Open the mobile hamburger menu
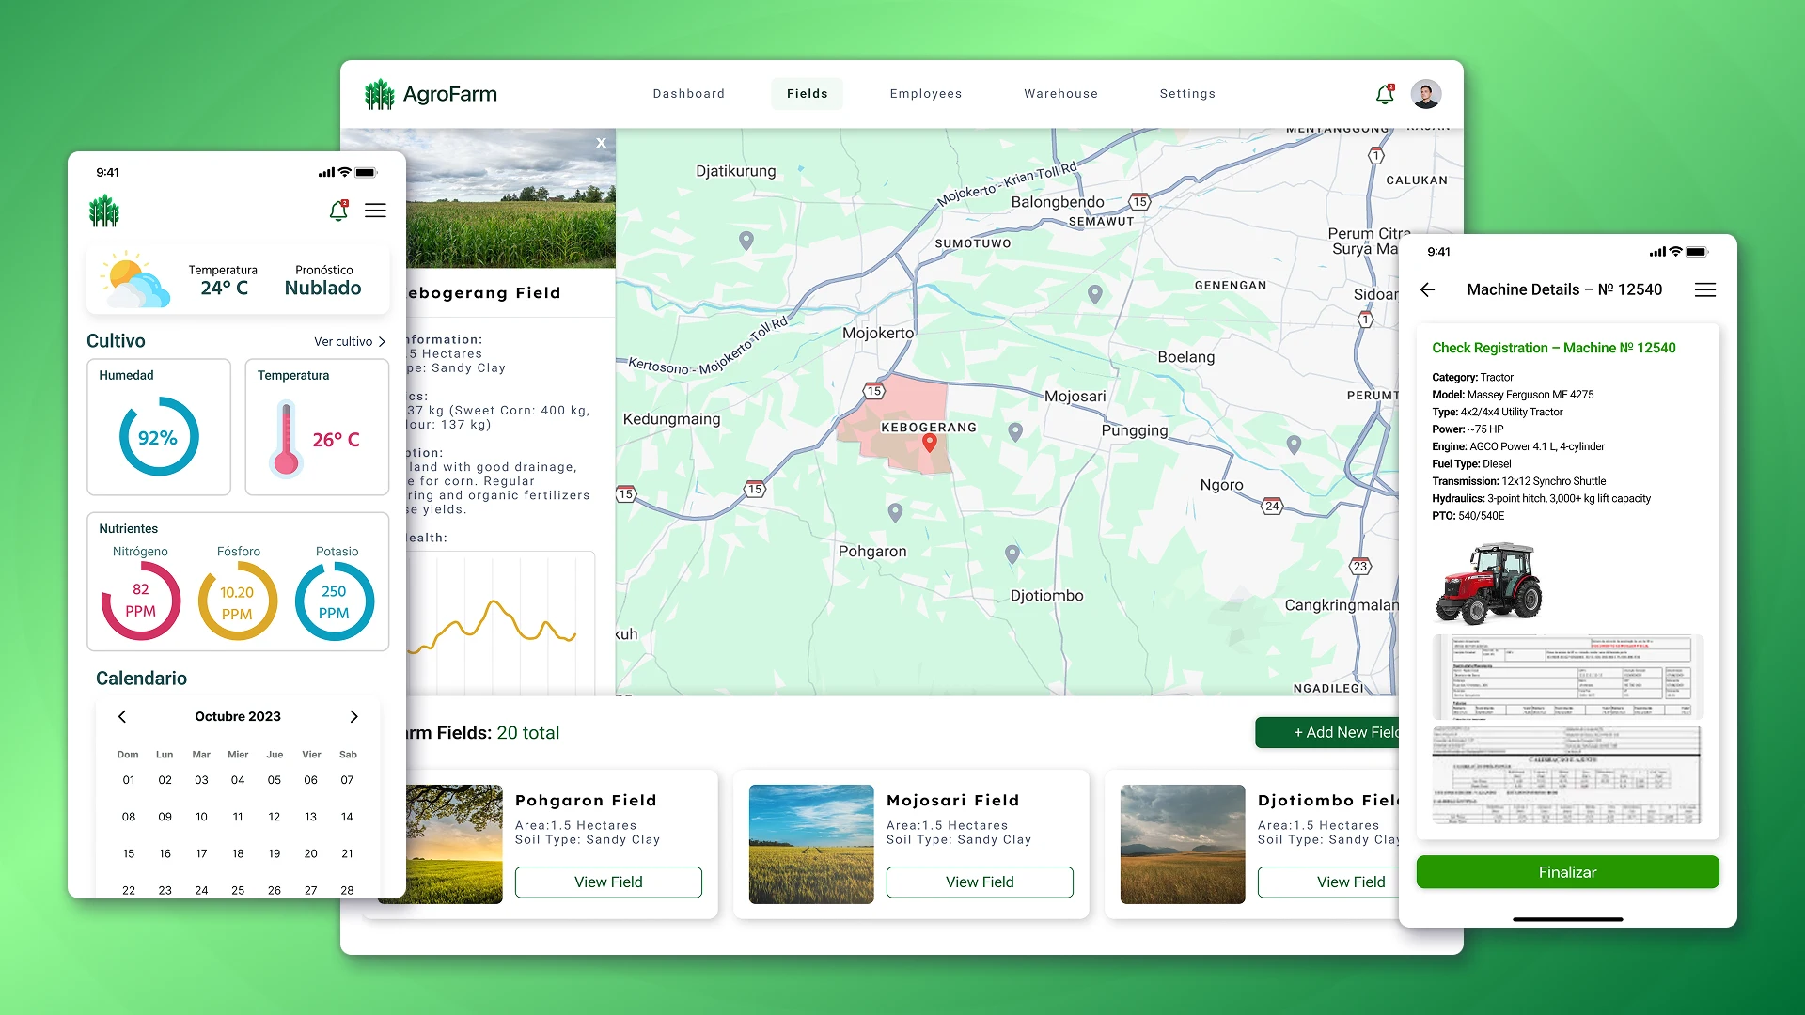Viewport: 1805px width, 1015px height. pos(375,211)
